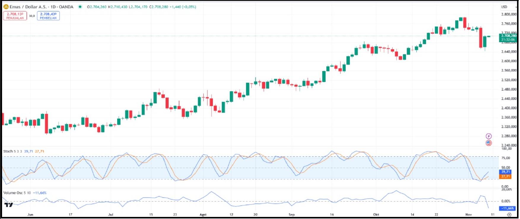Click the green current price label 2.708,280
This screenshot has height=219, width=520.
508,36
